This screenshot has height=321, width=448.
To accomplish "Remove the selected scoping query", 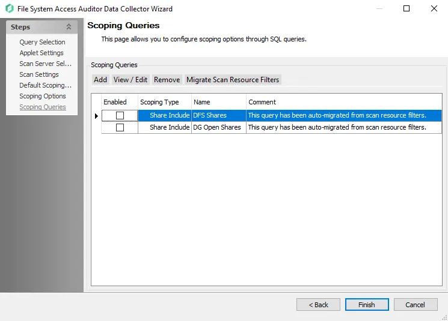I will 167,80.
